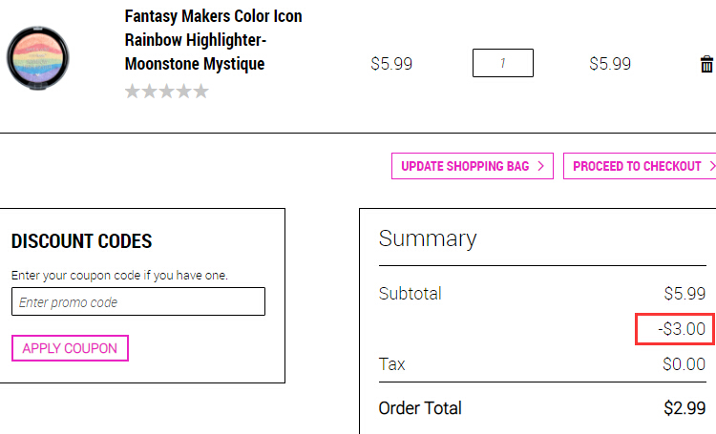This screenshot has width=716, height=434.
Task: Select the $0.00 Tax amount
Action: pyautogui.click(x=684, y=364)
